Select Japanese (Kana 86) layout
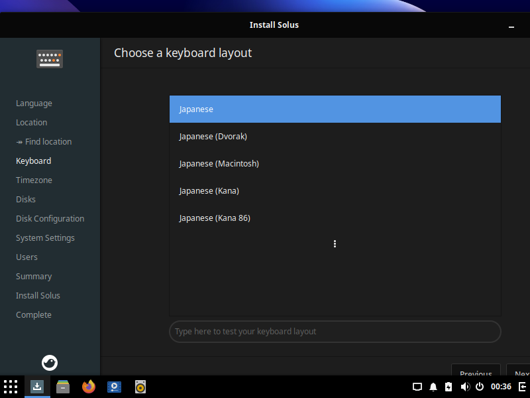The height and width of the screenshot is (398, 530). coord(335,218)
